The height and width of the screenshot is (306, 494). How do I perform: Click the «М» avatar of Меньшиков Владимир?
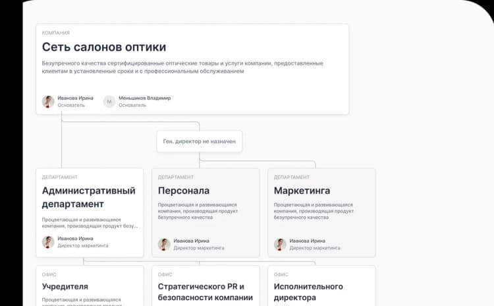pyautogui.click(x=109, y=102)
